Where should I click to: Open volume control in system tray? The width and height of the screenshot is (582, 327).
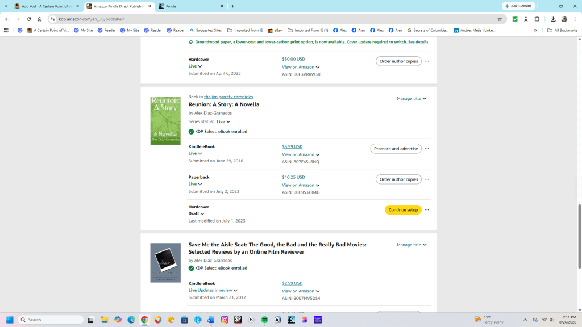click(551, 320)
